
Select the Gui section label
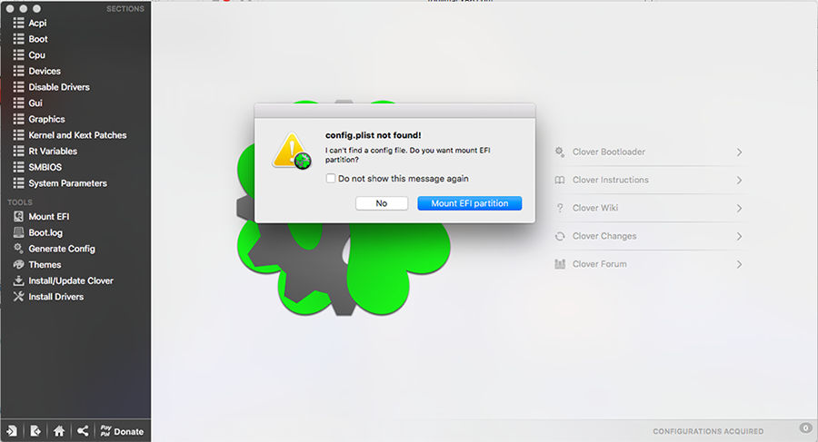point(35,103)
